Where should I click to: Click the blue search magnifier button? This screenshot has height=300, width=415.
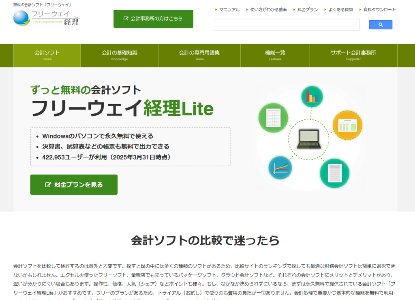381,25
